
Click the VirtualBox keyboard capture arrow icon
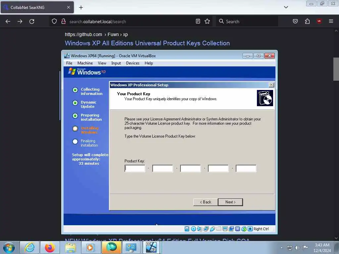pyautogui.click(x=250, y=229)
